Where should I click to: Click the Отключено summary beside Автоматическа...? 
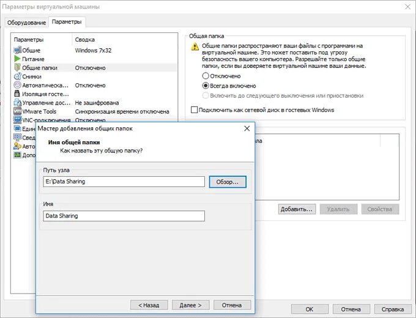click(x=90, y=86)
